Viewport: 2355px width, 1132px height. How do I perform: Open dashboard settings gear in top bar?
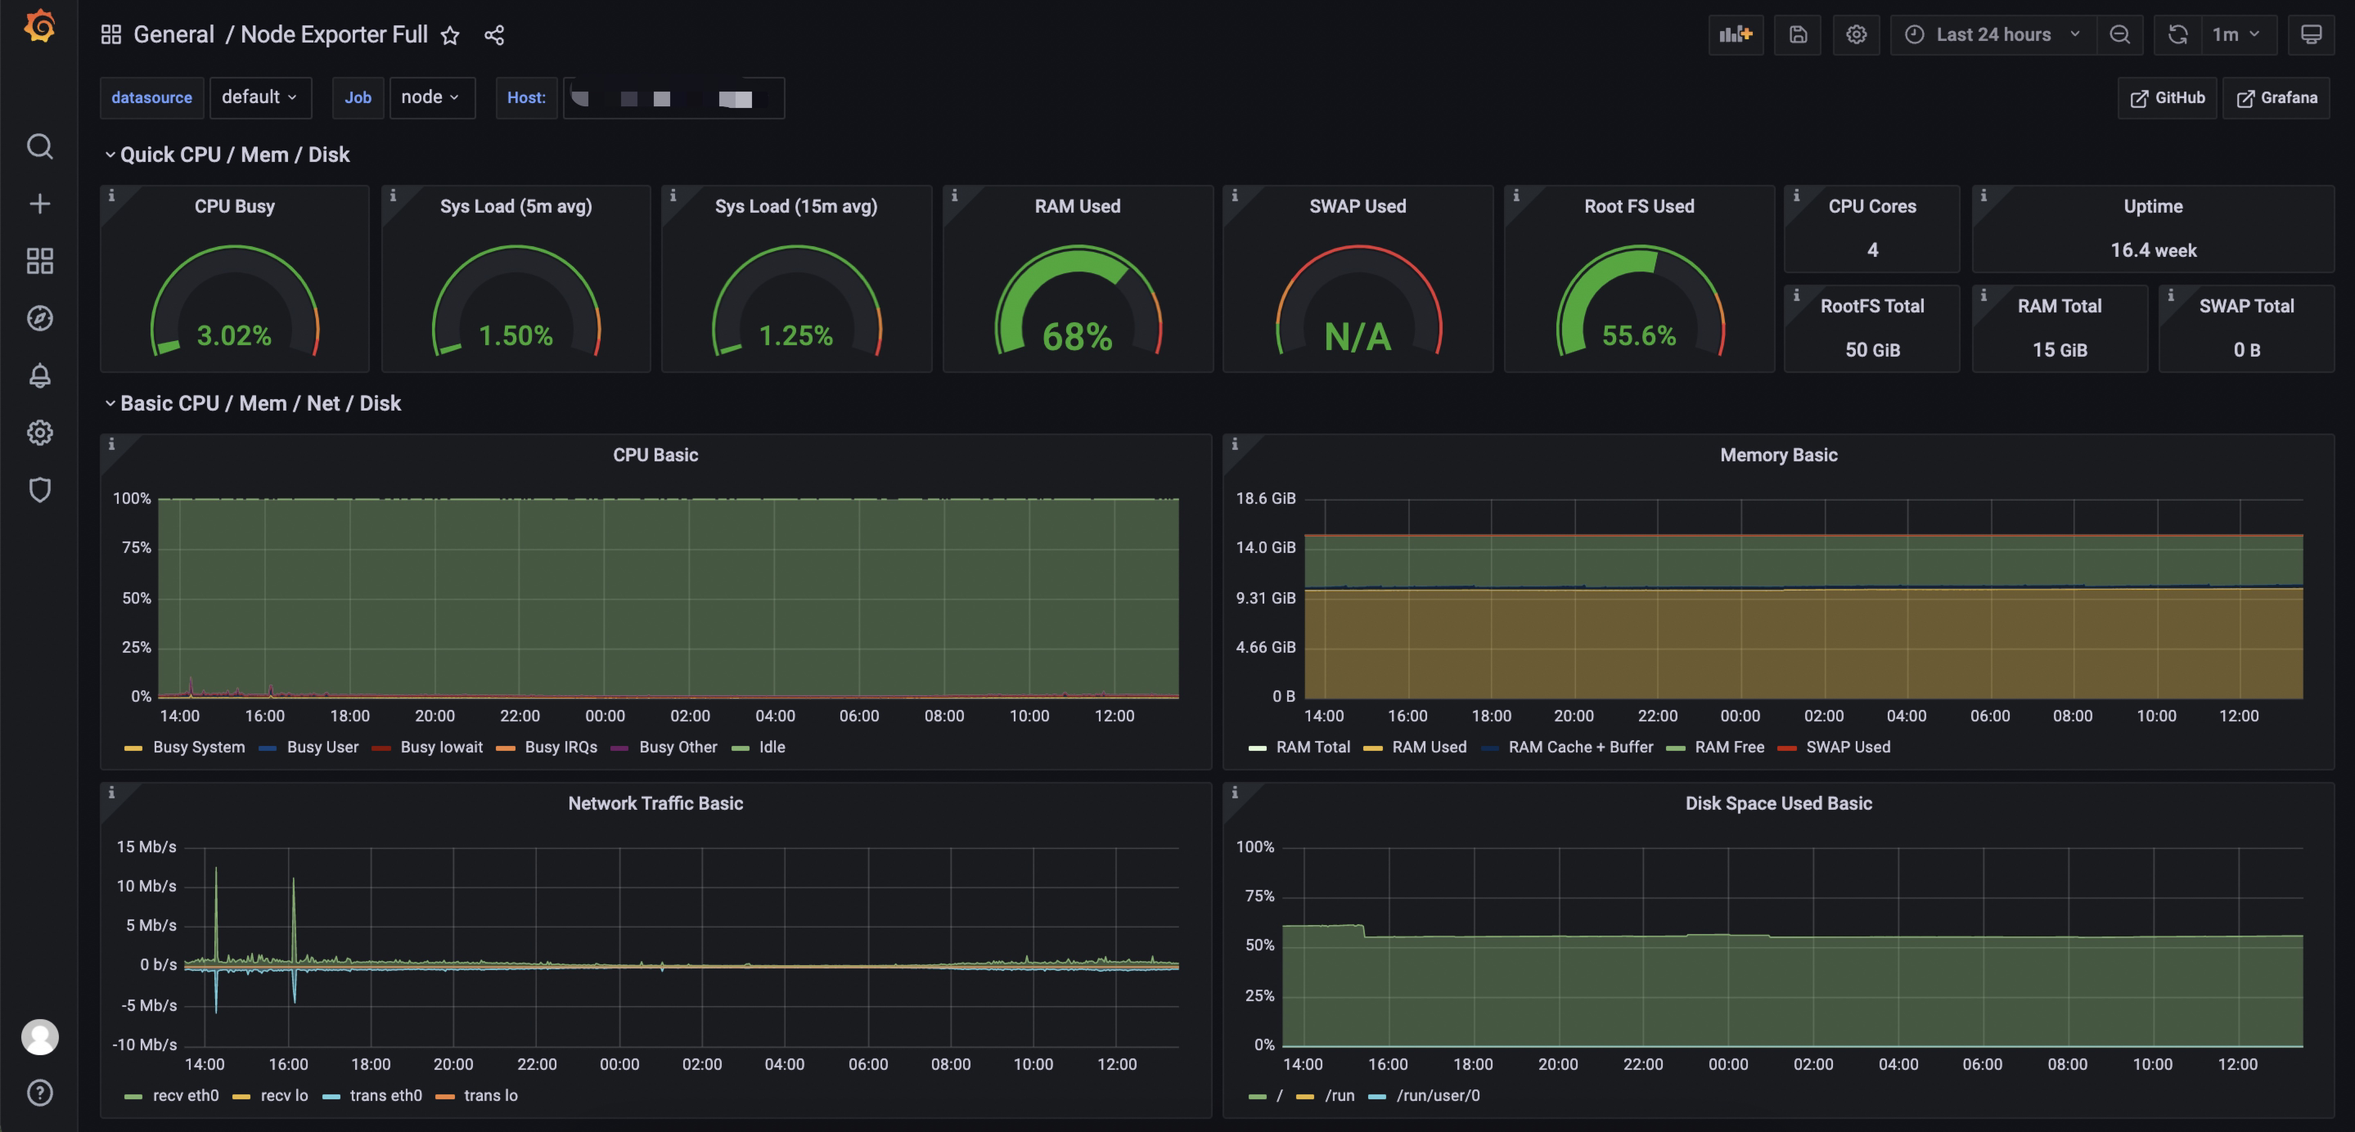click(1856, 34)
